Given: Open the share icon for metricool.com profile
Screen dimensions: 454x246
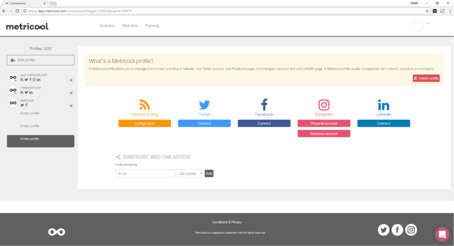Looking at the screenshot, I should [71, 93].
